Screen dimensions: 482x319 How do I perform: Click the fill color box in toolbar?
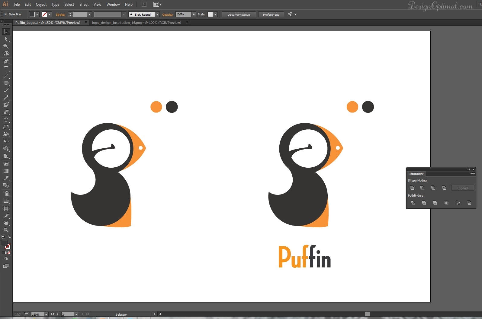(4, 243)
